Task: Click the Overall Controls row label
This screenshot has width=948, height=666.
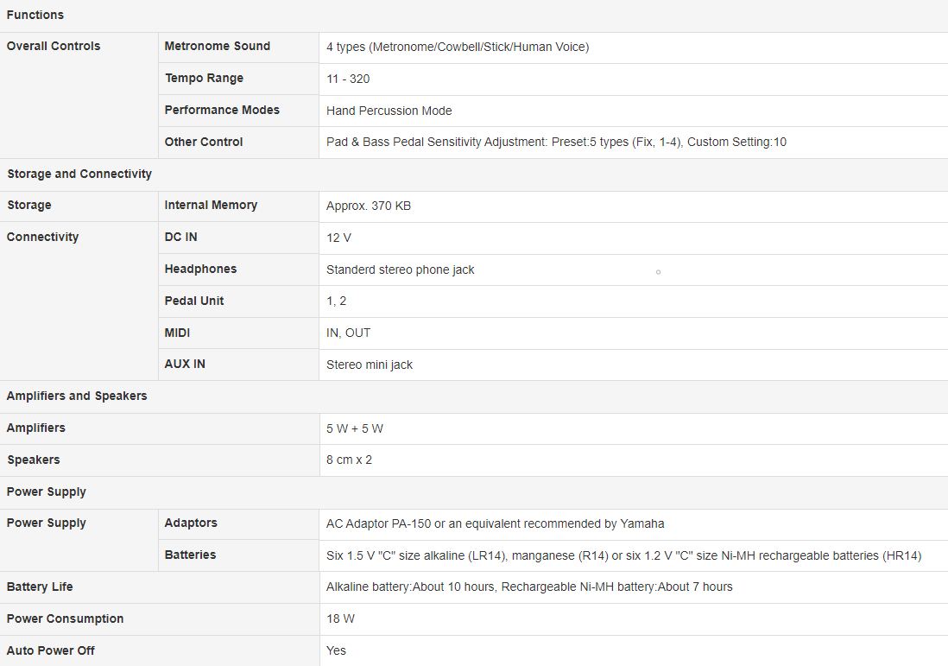Action: pyautogui.click(x=54, y=46)
